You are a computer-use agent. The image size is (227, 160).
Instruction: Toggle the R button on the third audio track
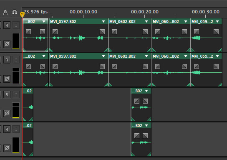[x=7, y=94]
